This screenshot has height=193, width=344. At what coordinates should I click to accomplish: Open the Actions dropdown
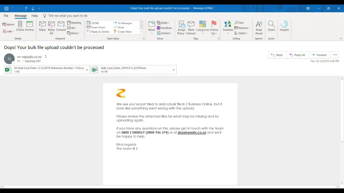[x=164, y=33]
